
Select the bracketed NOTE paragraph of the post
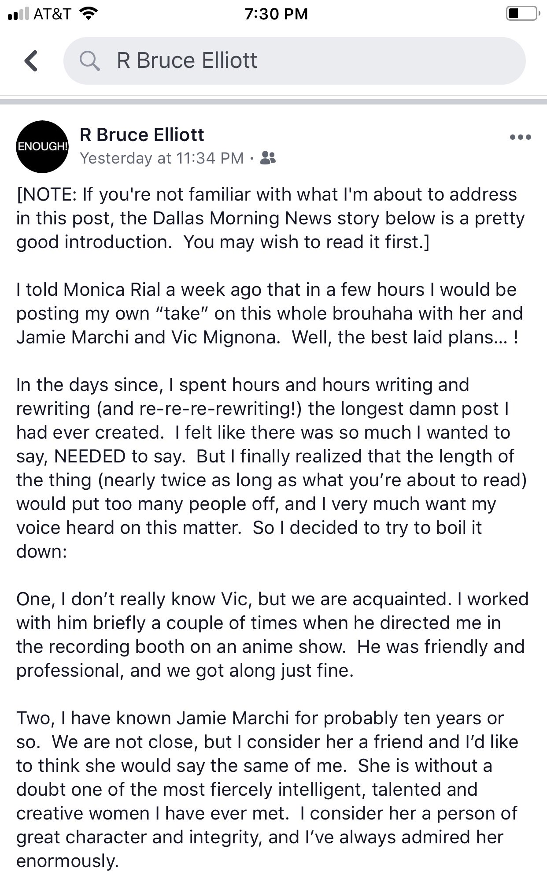coord(271,218)
